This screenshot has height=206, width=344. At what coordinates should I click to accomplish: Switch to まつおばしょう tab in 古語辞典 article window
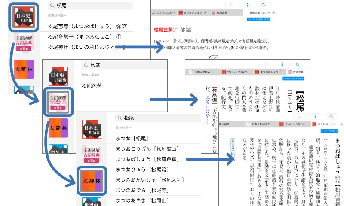click(x=270, y=72)
